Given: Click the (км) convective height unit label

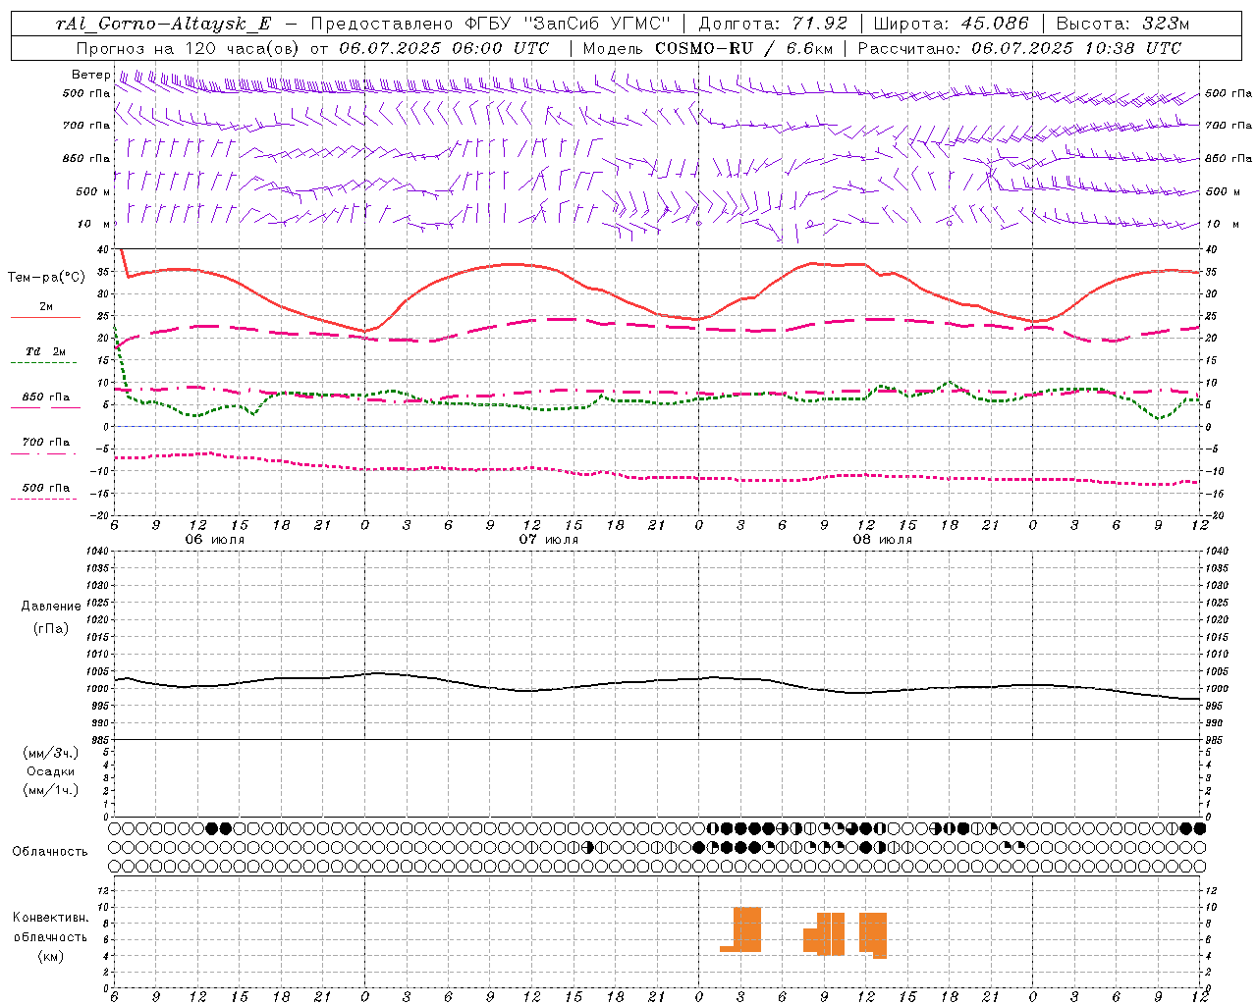Looking at the screenshot, I should (x=50, y=956).
